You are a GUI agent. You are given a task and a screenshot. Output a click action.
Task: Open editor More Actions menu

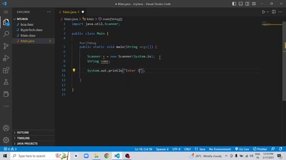[280, 12]
